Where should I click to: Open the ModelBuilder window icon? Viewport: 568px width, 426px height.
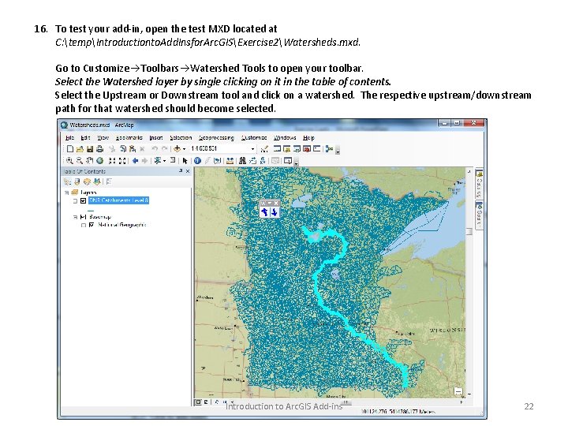click(x=329, y=149)
